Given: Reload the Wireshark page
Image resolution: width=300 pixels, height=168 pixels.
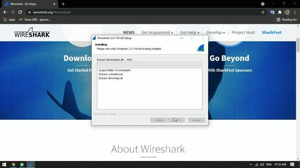Looking at the screenshot, I should (x=20, y=12).
